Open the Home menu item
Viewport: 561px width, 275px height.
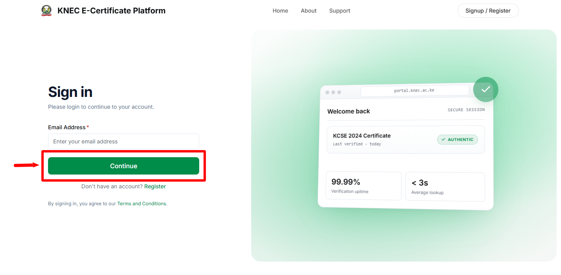tap(280, 11)
